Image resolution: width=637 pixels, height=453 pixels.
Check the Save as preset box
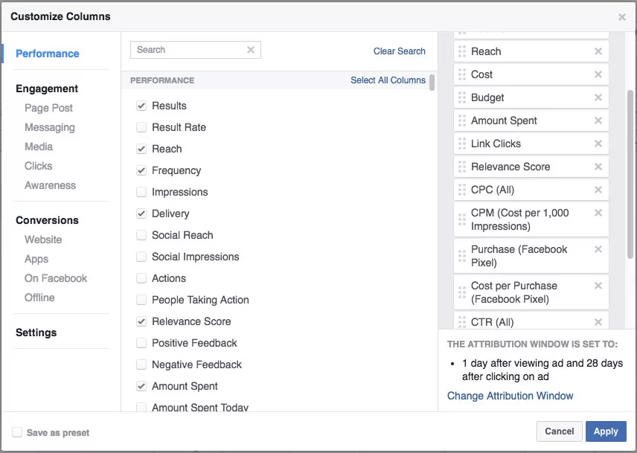(x=17, y=432)
